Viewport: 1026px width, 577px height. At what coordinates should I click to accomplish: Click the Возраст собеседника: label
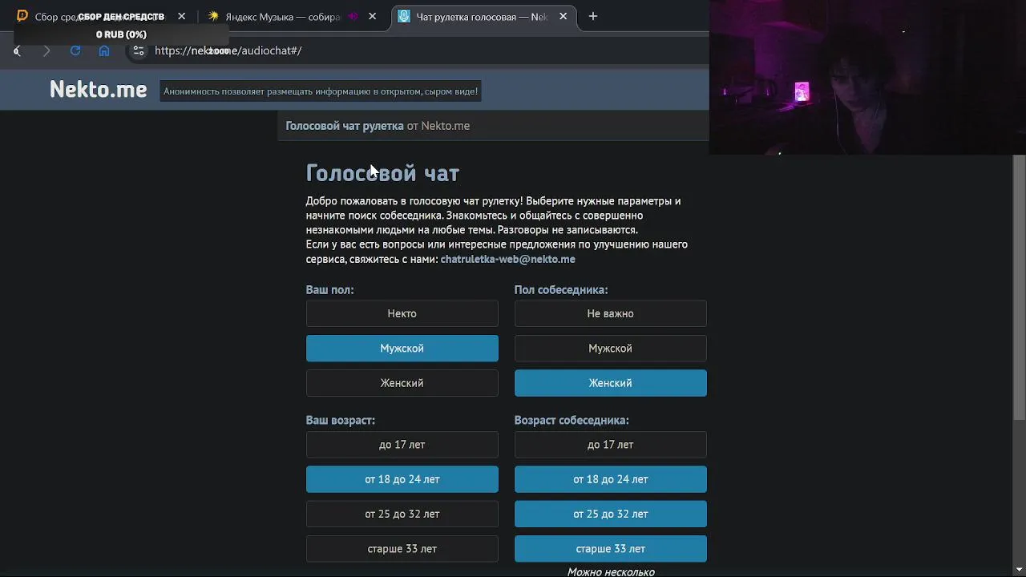572,421
